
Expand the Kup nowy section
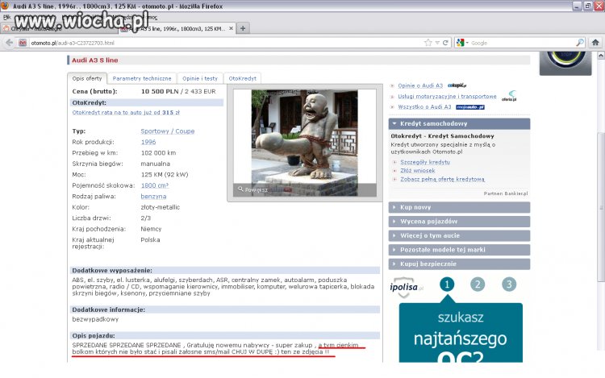(459, 207)
